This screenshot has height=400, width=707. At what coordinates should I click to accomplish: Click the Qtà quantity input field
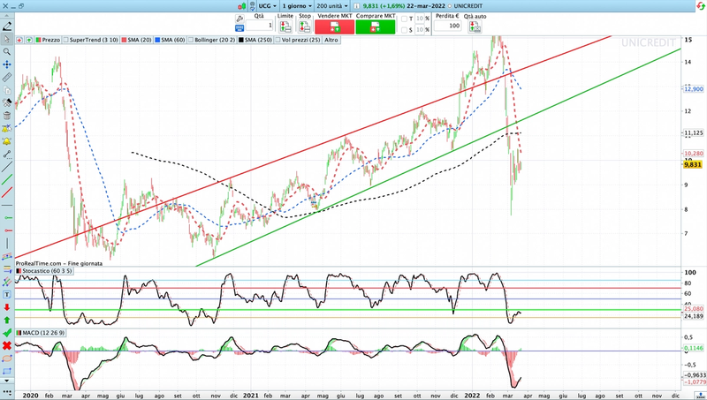[259, 26]
